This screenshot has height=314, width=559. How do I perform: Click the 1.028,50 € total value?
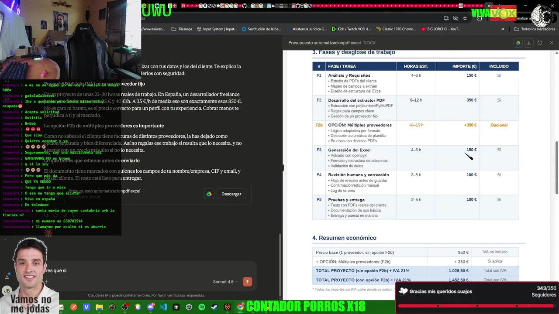(459, 271)
